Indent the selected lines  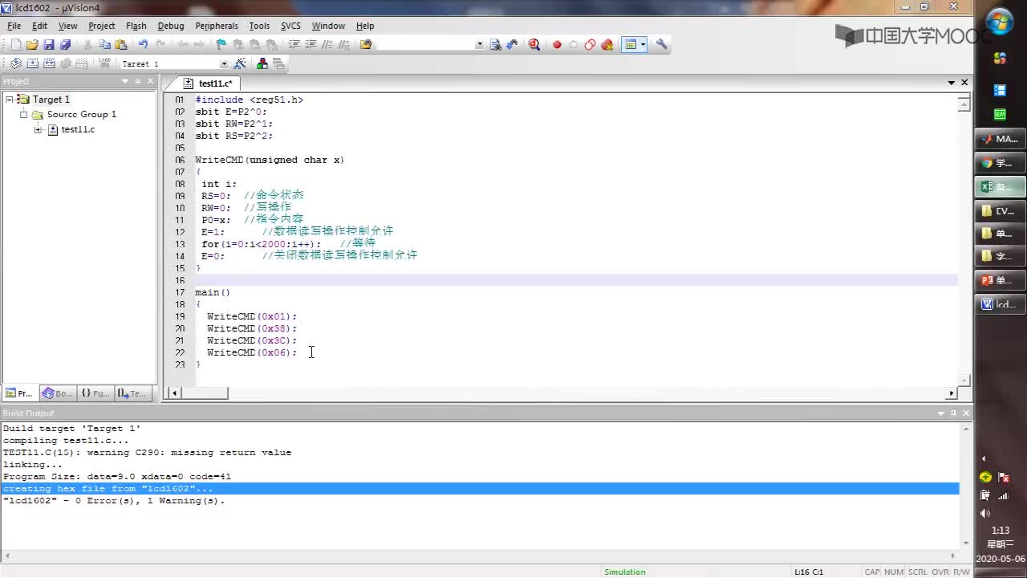coord(294,45)
